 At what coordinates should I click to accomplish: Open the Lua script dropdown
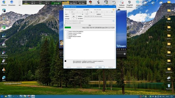(x=103, y=10)
